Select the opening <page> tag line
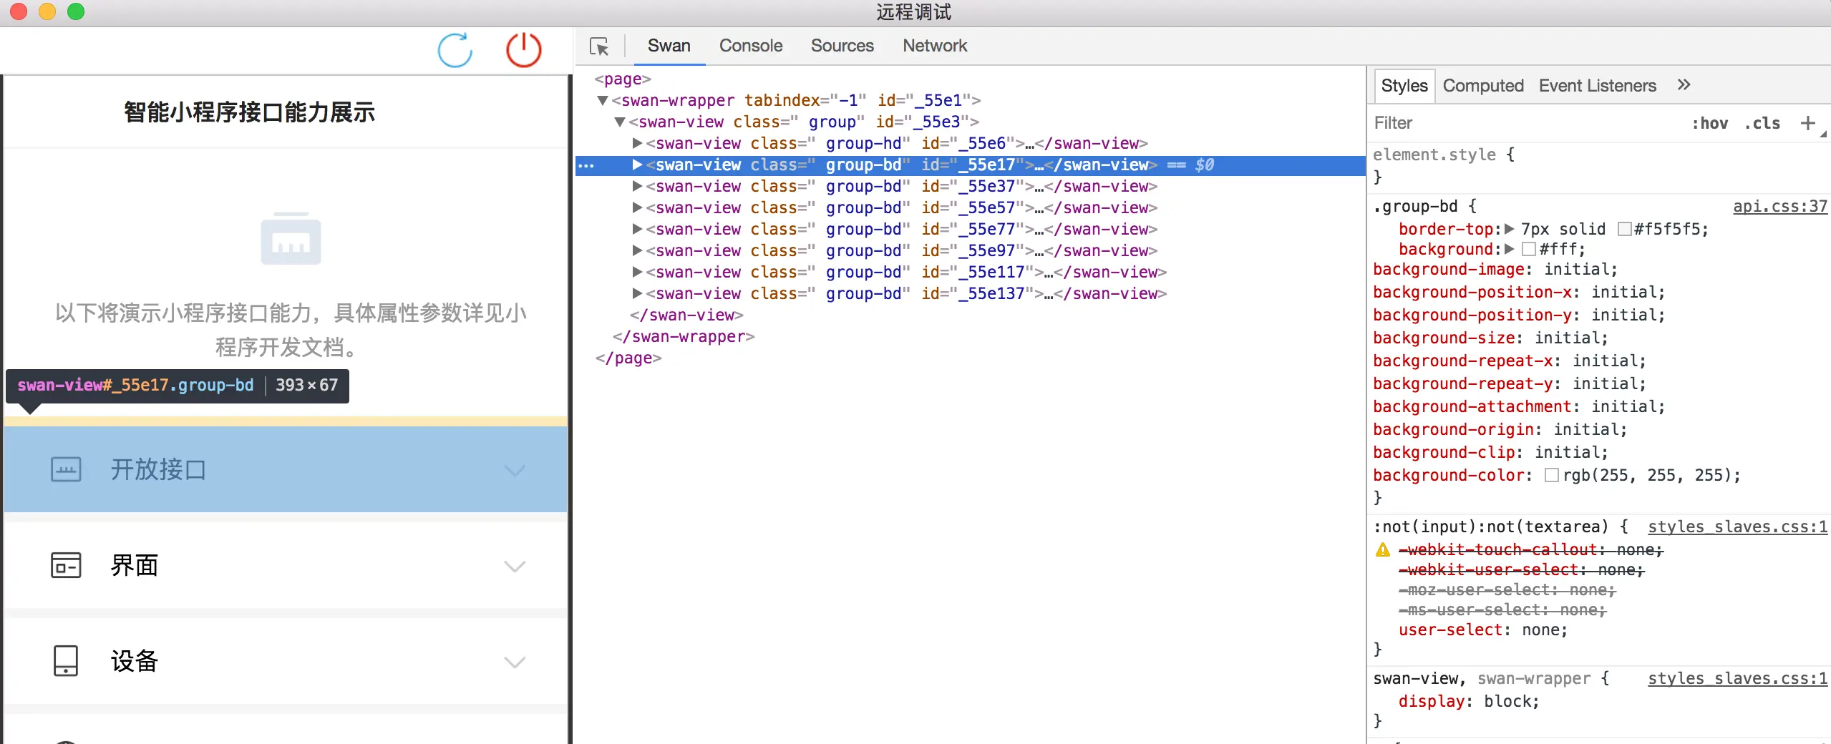 point(623,79)
